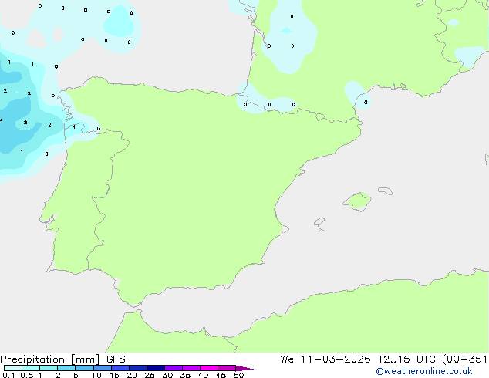
Task: Click the Menorca island outline on the map
Action: (386, 191)
